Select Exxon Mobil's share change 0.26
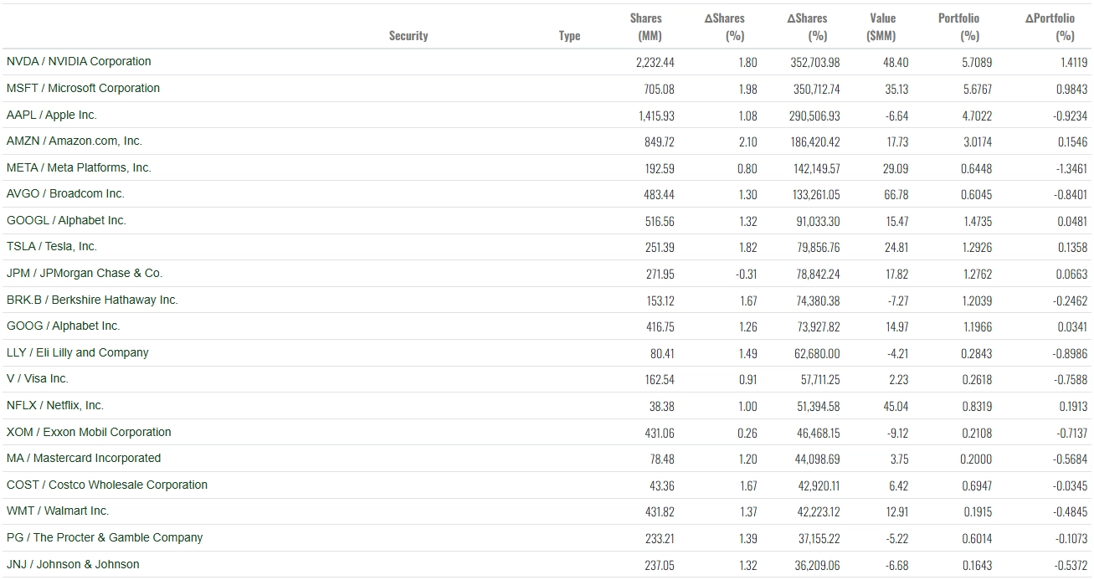 coord(748,434)
